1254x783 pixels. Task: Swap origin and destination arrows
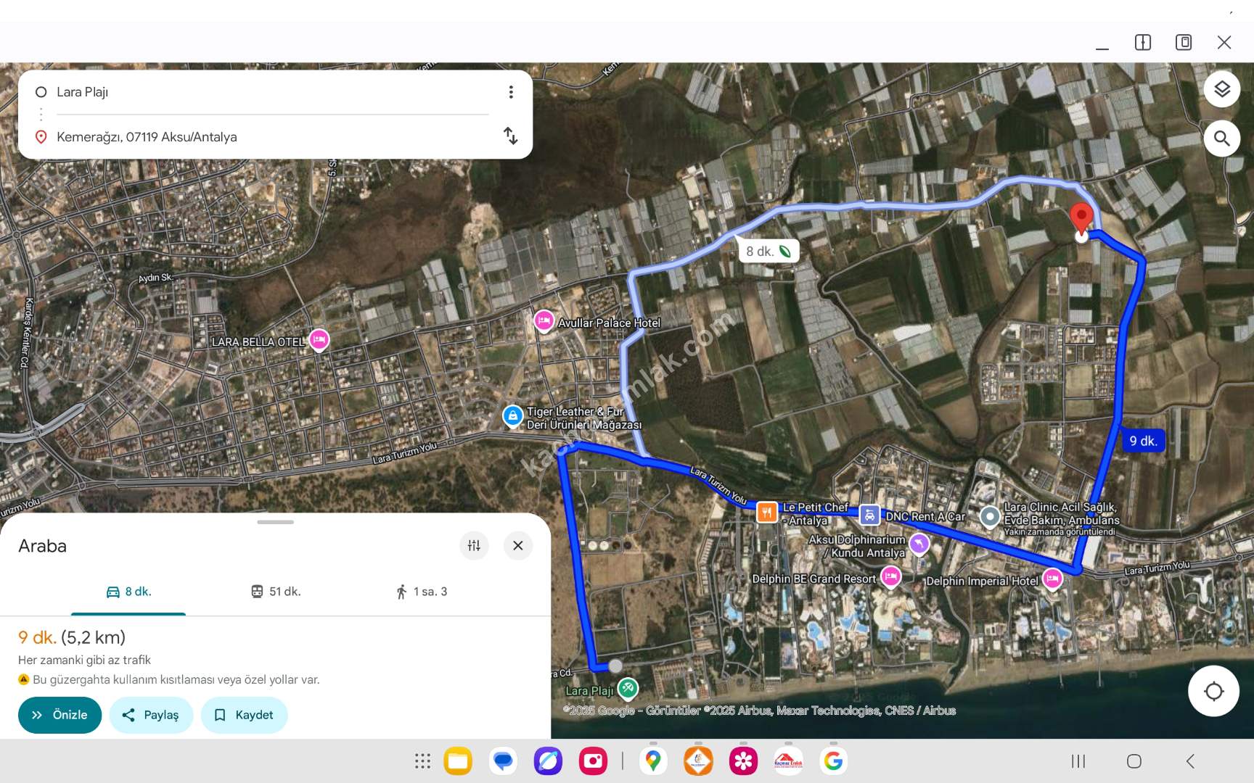pos(511,136)
